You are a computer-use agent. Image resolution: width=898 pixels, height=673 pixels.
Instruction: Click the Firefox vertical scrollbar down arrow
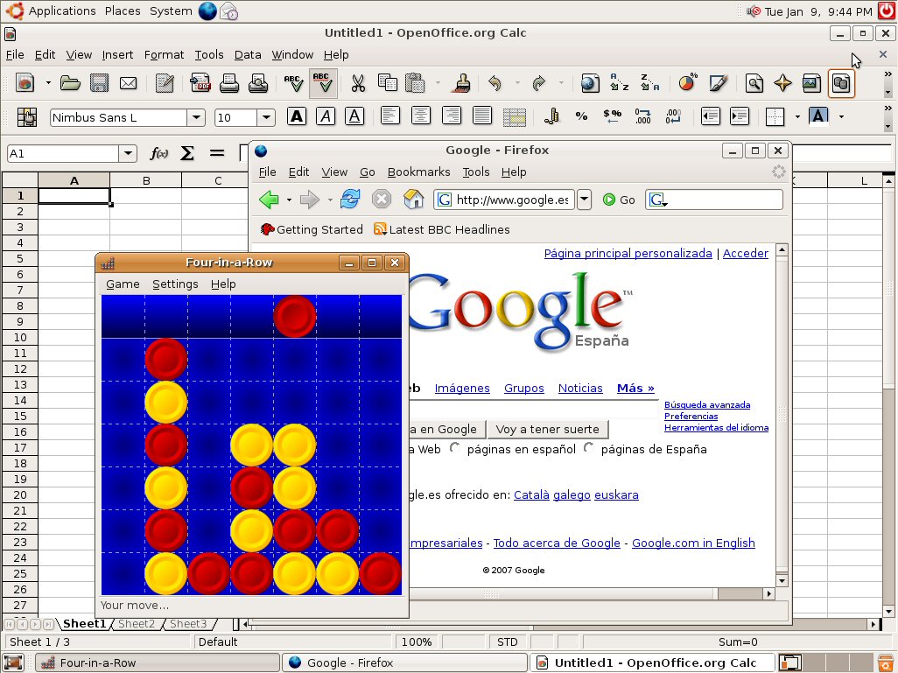[x=782, y=580]
